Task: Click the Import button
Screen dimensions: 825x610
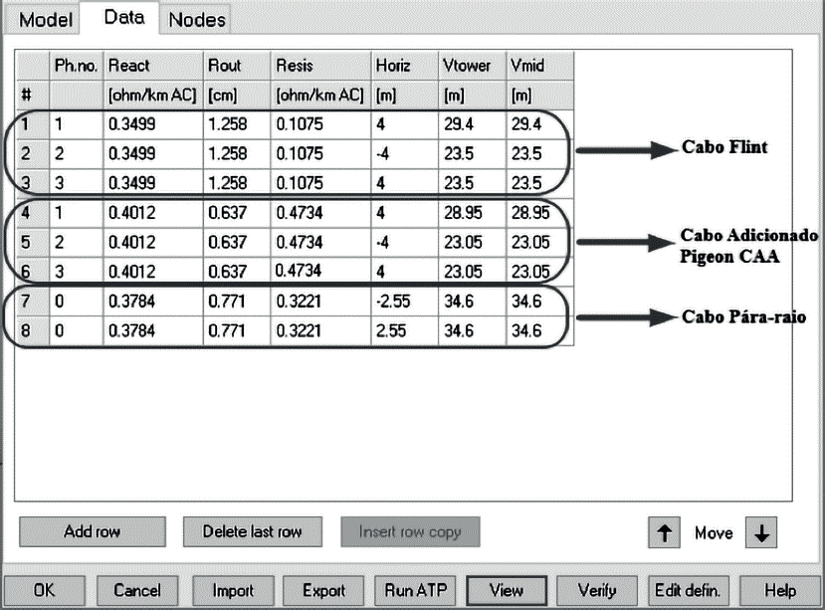Action: coord(232,590)
